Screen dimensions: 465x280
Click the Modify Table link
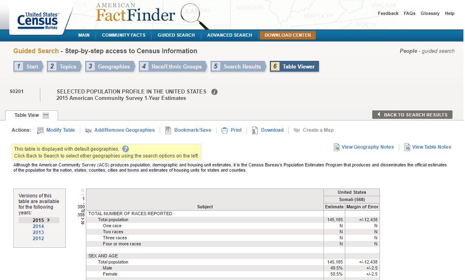(60, 130)
